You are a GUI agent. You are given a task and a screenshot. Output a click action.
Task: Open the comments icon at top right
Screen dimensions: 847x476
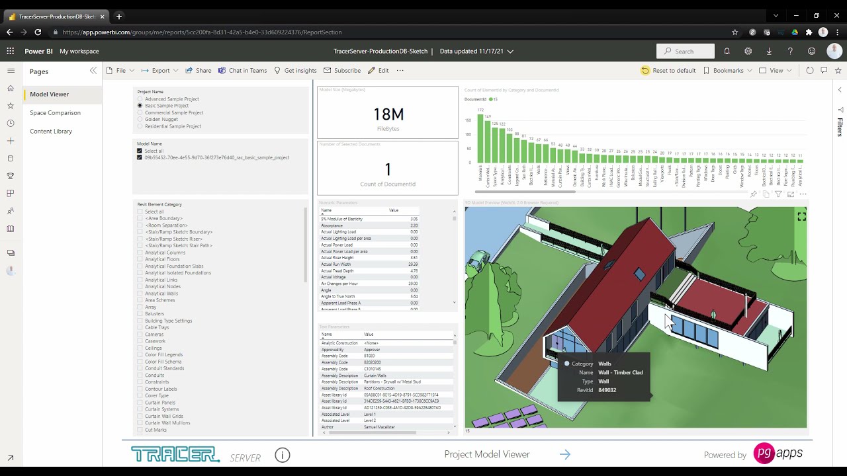[x=824, y=70]
